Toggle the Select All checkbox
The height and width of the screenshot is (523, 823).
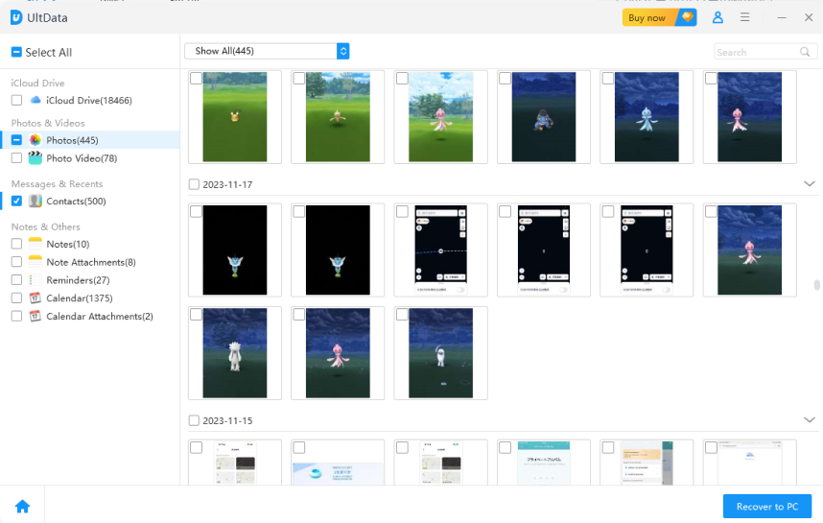pos(16,53)
